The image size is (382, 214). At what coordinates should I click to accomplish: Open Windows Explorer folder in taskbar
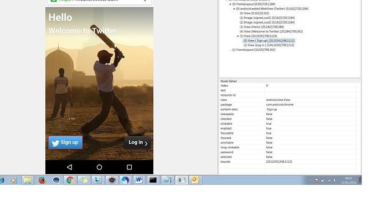click(x=28, y=180)
